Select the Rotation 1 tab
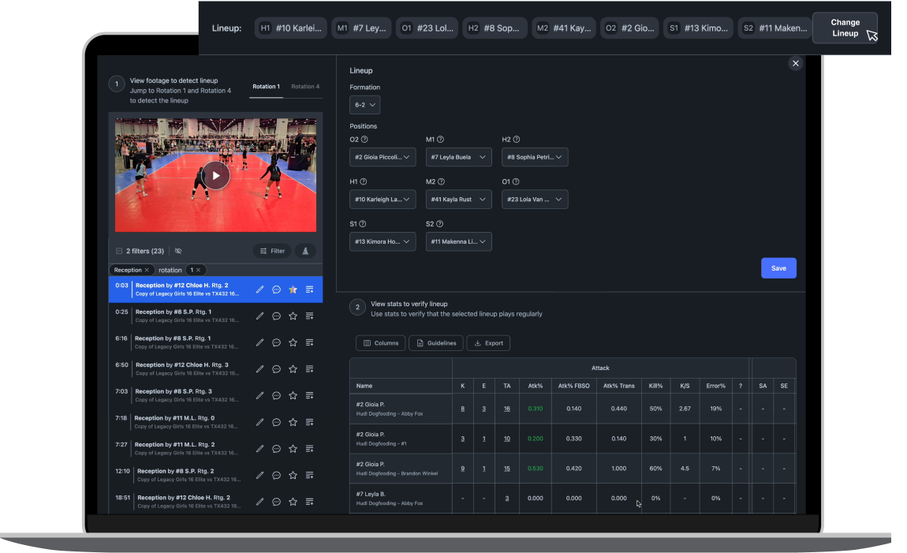Screen dimensions: 907x553 tap(266, 87)
